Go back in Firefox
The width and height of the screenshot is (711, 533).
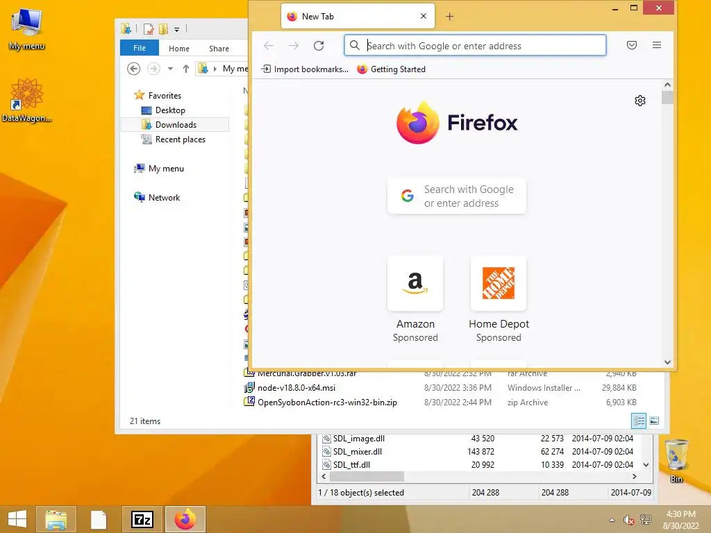(x=269, y=45)
